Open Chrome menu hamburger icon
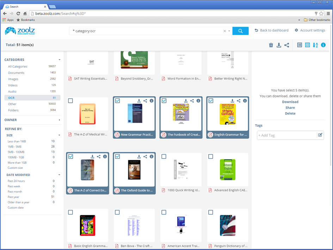The width and height of the screenshot is (333, 250). click(x=328, y=14)
